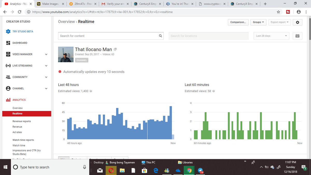Open Revenue reports link

(x=22, y=121)
